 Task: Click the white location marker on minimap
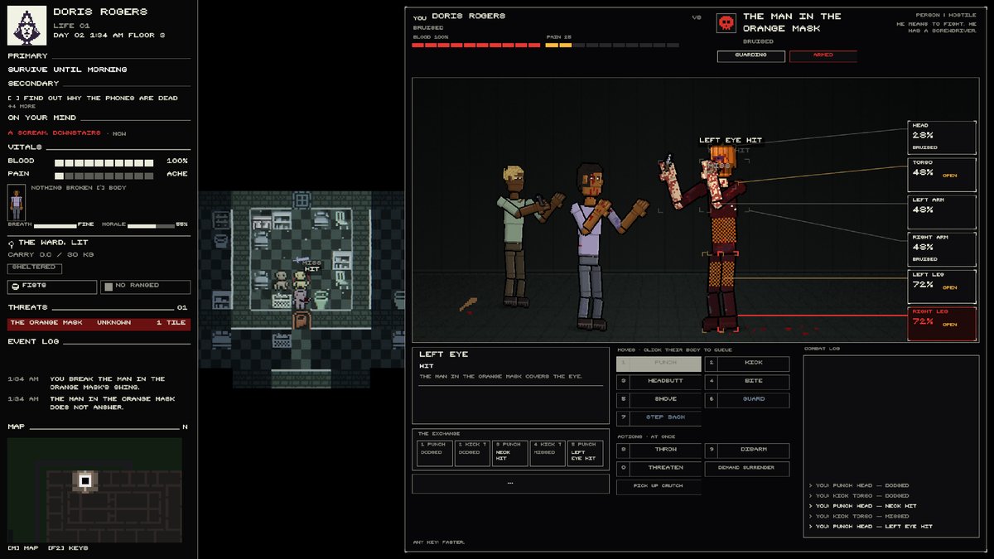pyautogui.click(x=84, y=479)
